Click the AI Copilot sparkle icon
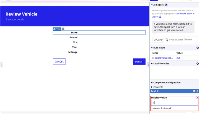 pyautogui.click(x=166, y=5)
